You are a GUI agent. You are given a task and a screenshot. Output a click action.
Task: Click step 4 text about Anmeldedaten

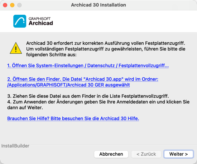pyautogui.click(x=98, y=105)
